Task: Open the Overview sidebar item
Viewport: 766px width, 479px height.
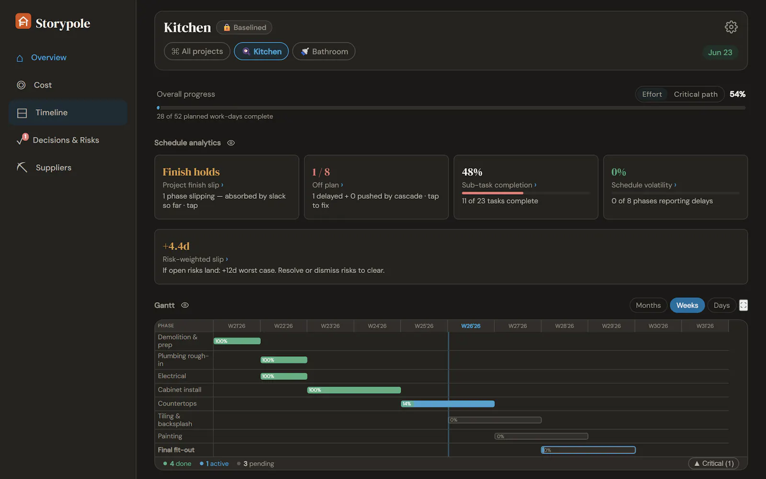Action: click(68, 58)
